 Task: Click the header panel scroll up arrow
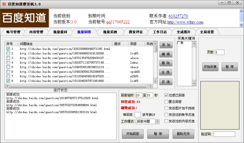[241, 11]
